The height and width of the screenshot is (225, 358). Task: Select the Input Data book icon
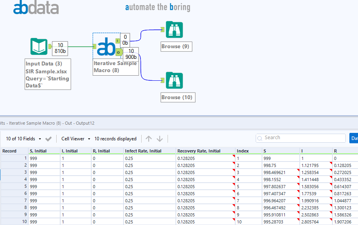(39, 47)
